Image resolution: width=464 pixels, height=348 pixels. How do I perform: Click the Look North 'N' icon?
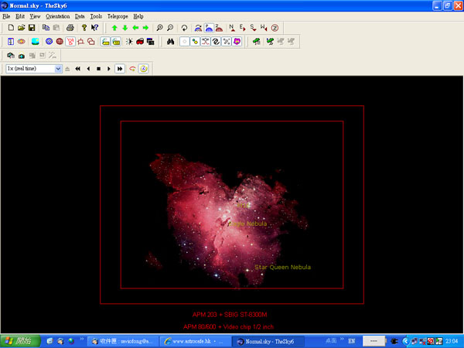231,28
